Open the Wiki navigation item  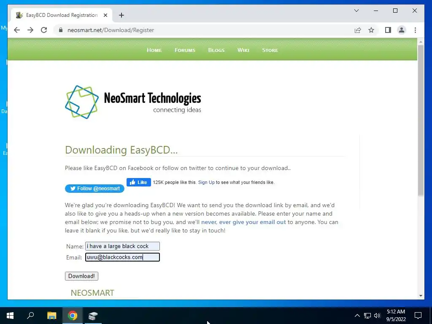tap(243, 50)
